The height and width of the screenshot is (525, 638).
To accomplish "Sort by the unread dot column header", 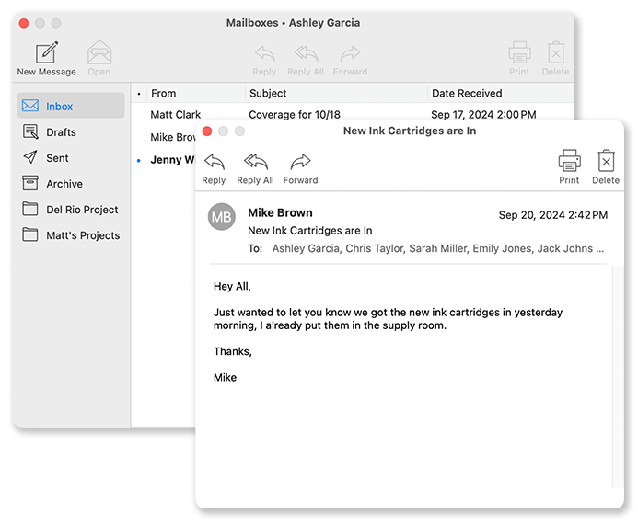I will click(x=139, y=94).
